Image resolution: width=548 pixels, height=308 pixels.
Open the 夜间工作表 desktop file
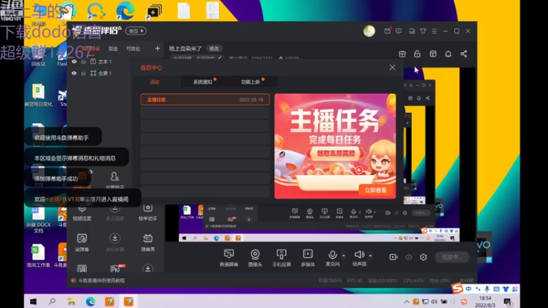(x=38, y=256)
